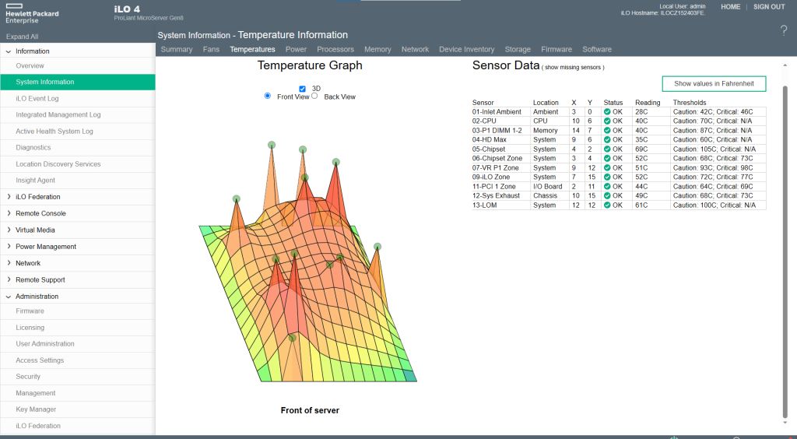Image resolution: width=797 pixels, height=439 pixels.
Task: Click OK status icon for 01-Inlet Ambient
Action: 607,112
